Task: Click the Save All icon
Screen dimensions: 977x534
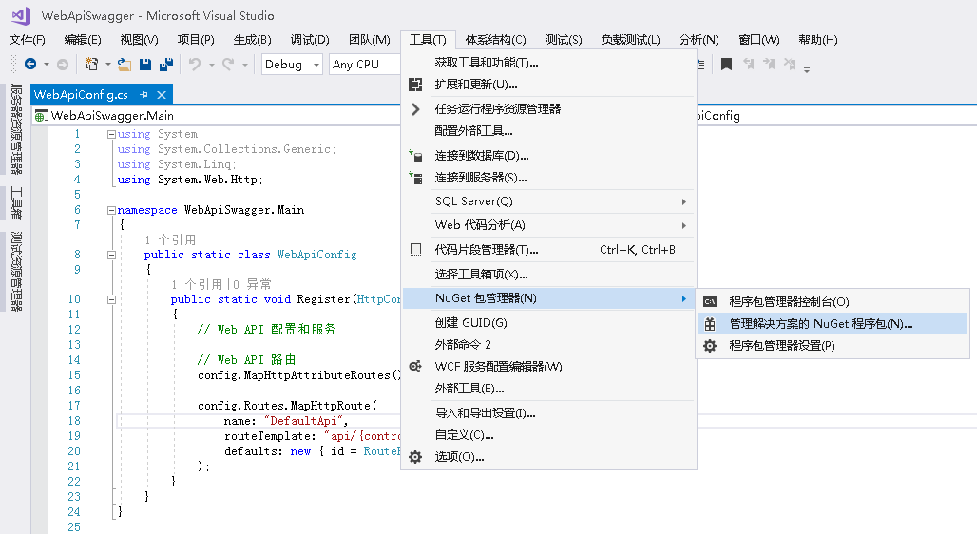Action: (166, 65)
